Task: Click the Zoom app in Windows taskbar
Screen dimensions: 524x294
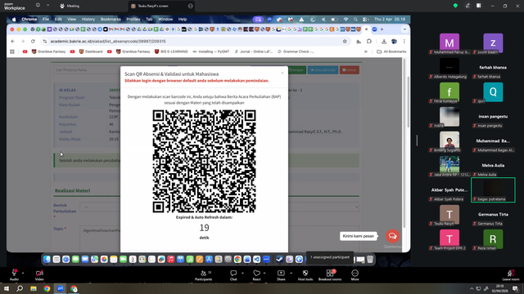Action: [61, 288]
